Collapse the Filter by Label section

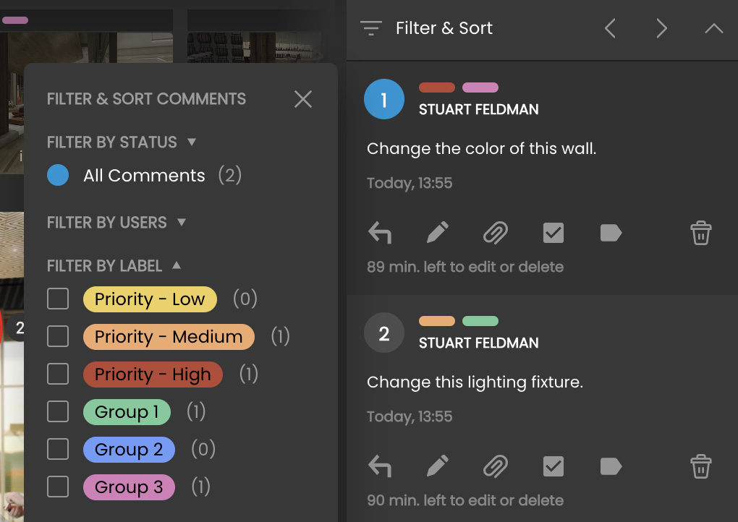(177, 265)
